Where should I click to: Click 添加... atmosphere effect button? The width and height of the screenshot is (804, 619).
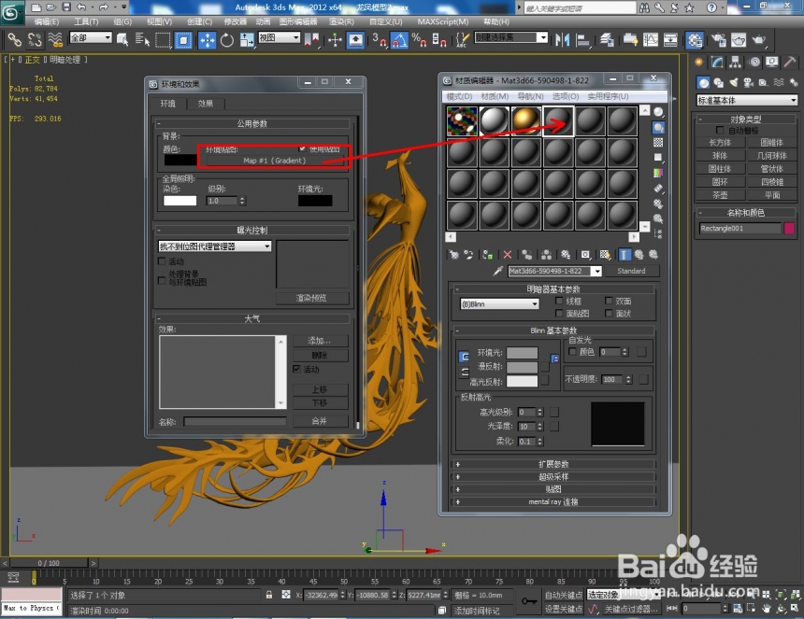click(320, 341)
